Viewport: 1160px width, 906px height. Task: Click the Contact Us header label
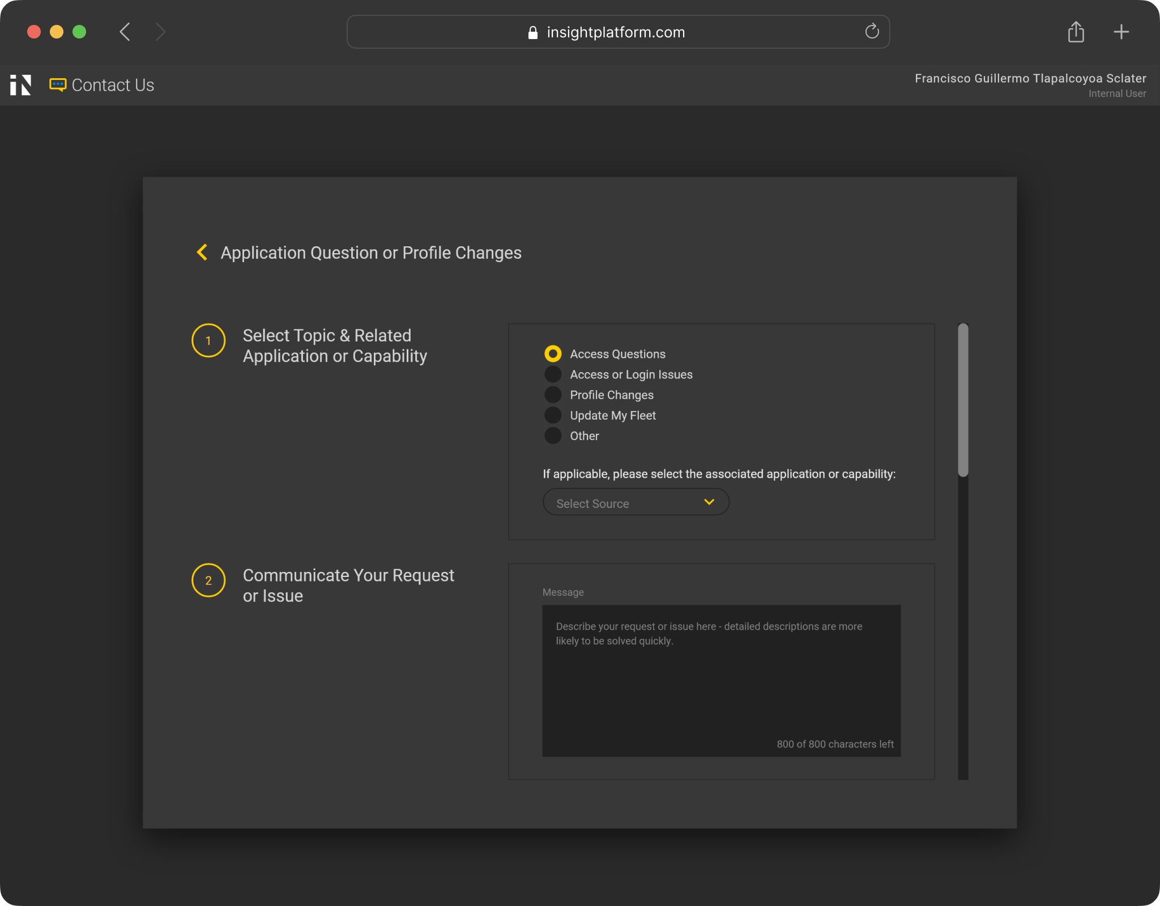tap(113, 85)
